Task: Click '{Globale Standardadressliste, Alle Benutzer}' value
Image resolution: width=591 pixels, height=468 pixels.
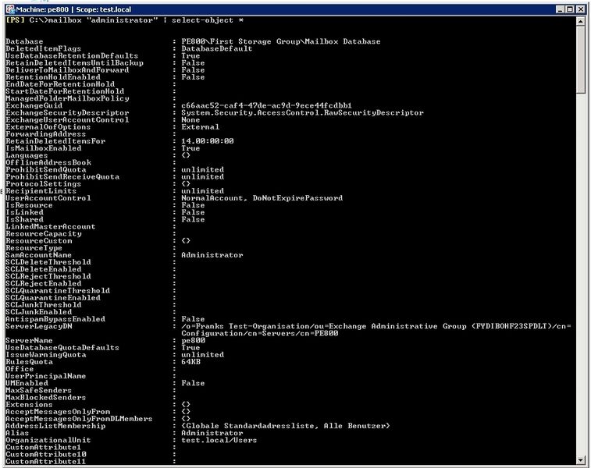Action: (286, 426)
